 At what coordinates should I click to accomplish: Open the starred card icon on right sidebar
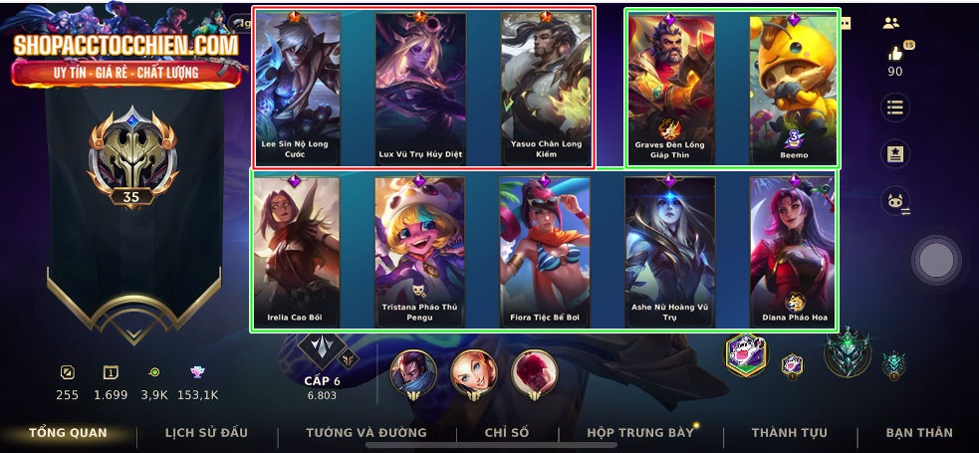(x=894, y=153)
